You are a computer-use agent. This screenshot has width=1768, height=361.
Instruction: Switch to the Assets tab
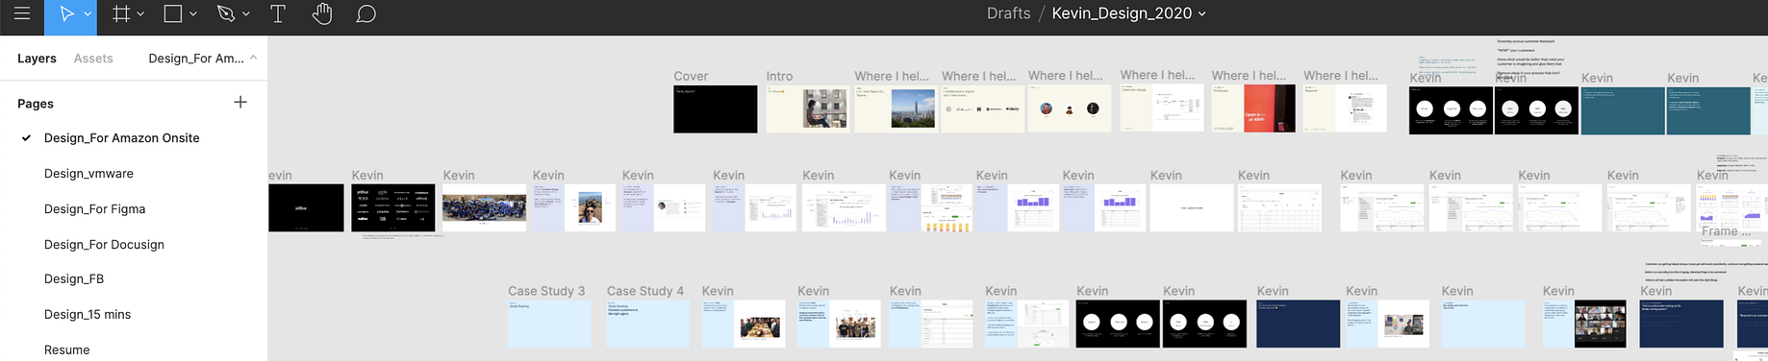click(x=93, y=59)
